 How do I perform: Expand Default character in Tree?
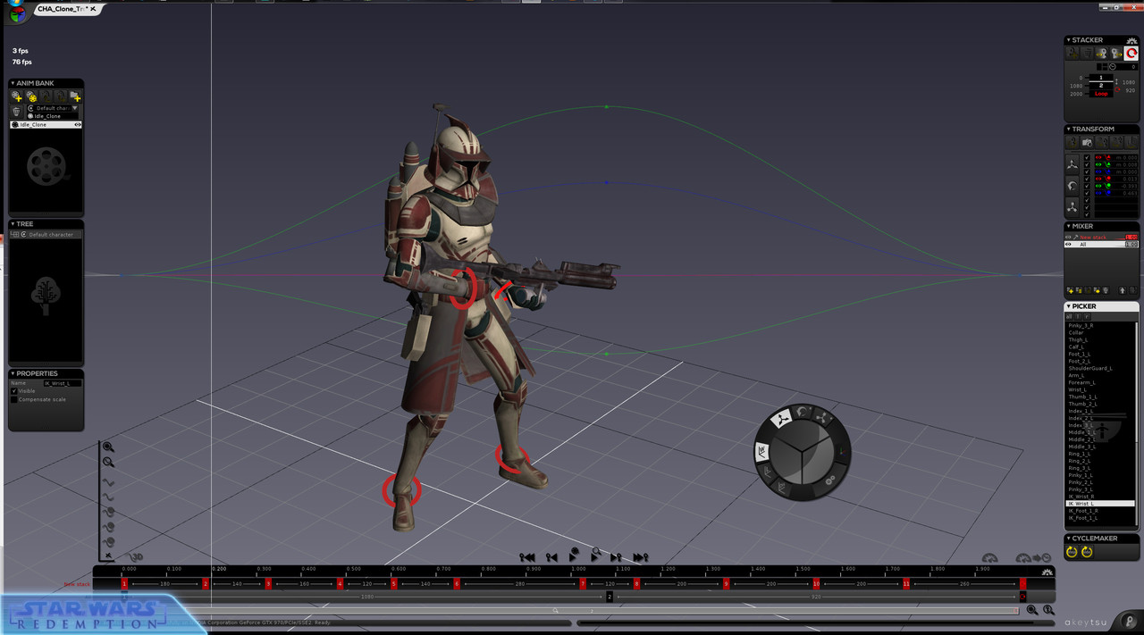(x=14, y=234)
